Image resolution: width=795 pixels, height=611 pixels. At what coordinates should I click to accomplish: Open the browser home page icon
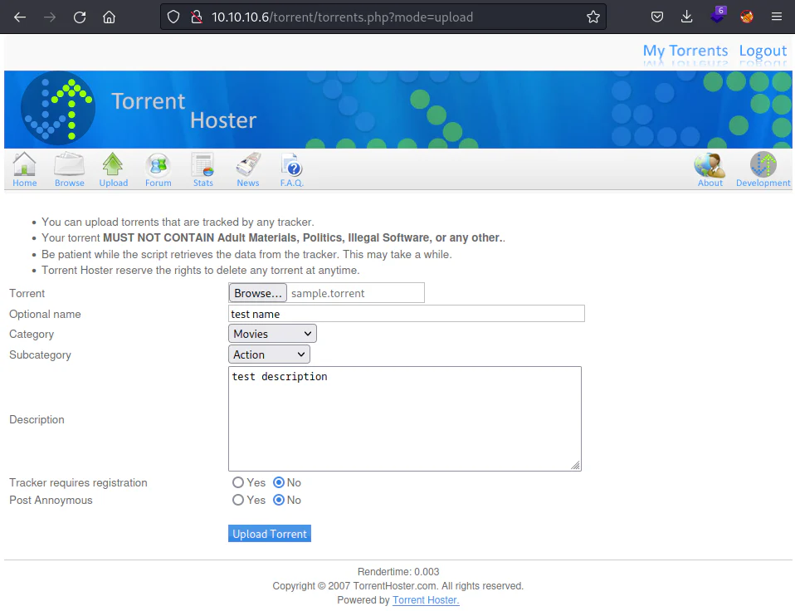(109, 17)
